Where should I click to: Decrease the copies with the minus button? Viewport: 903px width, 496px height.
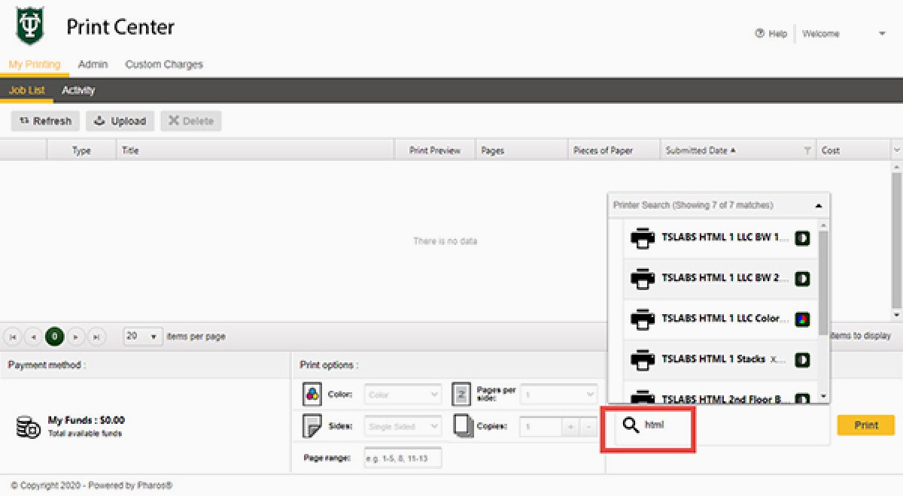(x=588, y=426)
